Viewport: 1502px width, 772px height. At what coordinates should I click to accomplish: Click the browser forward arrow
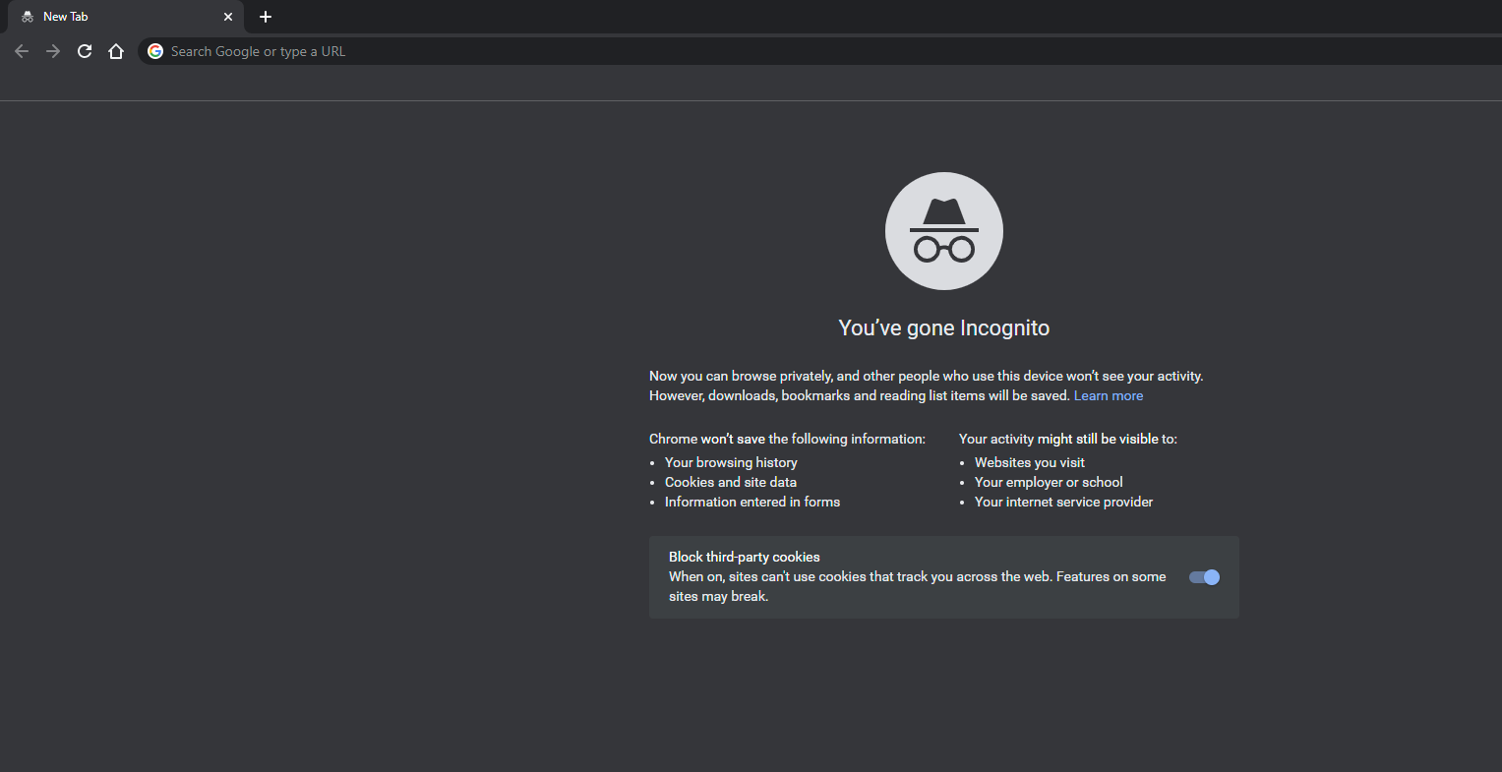(x=53, y=51)
